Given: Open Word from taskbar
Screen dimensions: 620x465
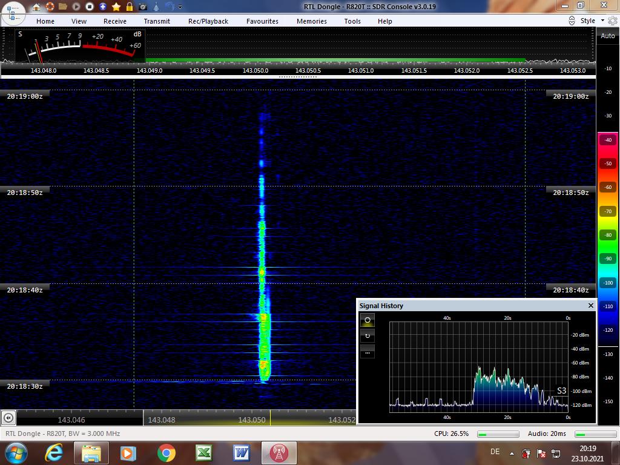Looking at the screenshot, I should 242,453.
